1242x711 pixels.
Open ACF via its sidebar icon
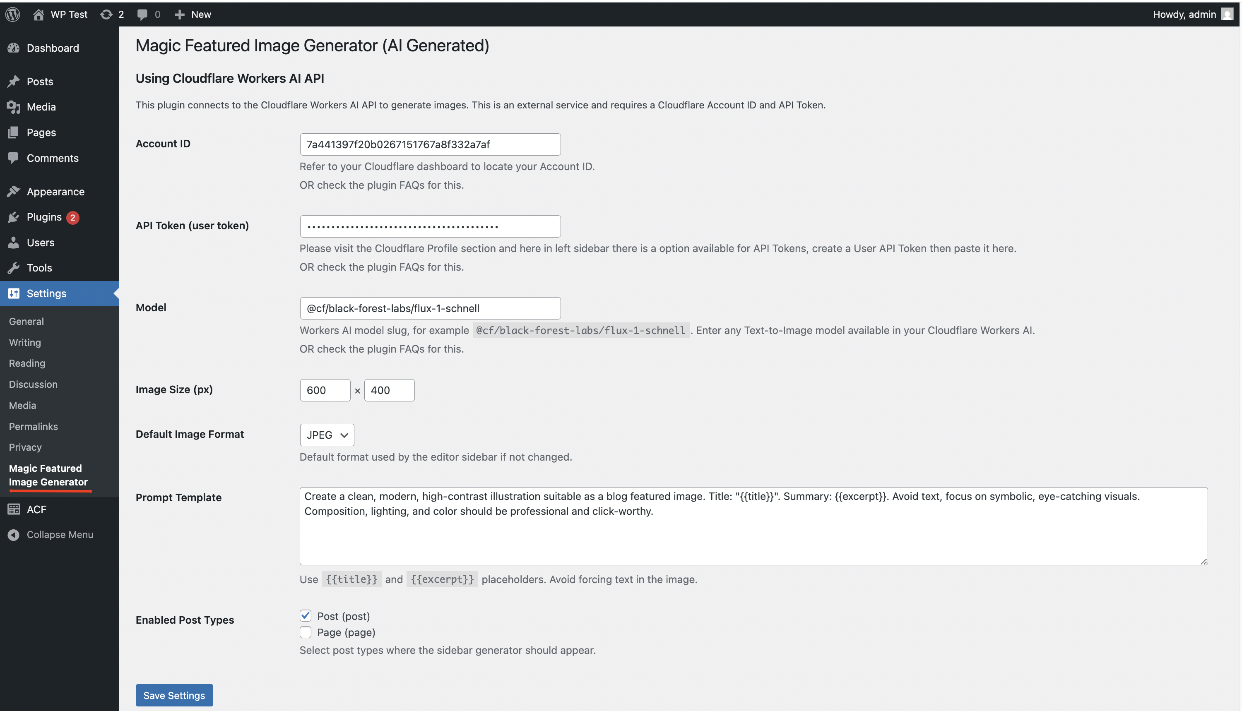coord(14,509)
